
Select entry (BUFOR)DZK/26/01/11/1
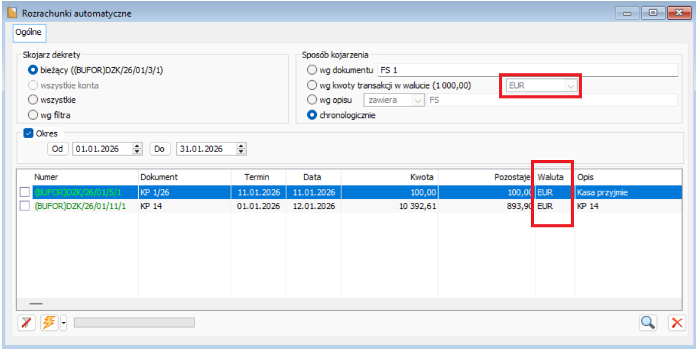(80, 207)
